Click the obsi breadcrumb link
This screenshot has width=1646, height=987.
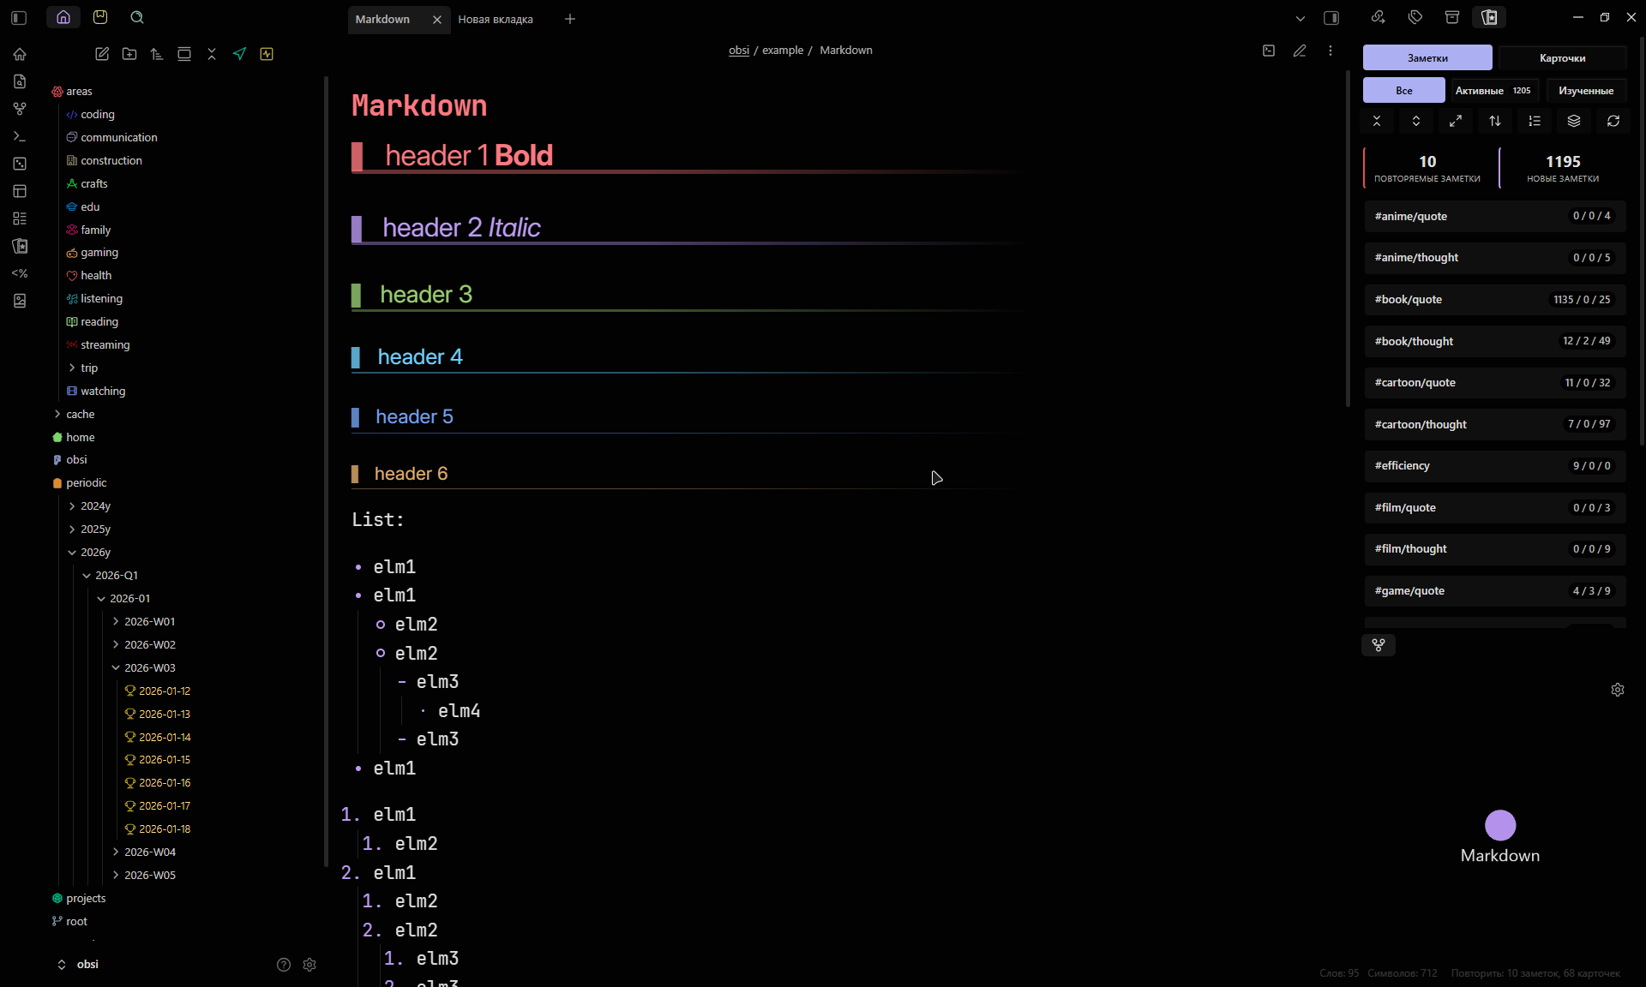(739, 51)
